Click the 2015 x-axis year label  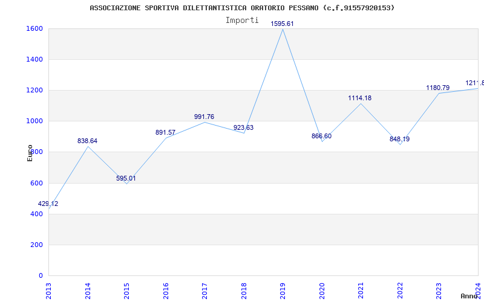point(126,291)
